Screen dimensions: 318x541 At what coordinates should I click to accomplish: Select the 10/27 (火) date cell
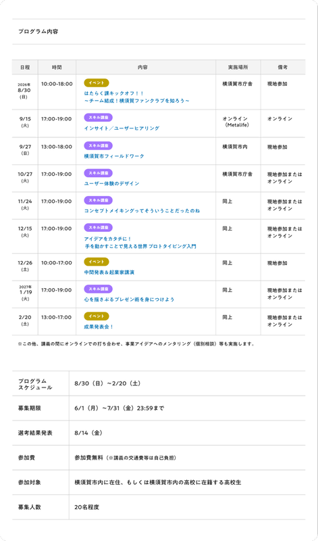[25, 177]
